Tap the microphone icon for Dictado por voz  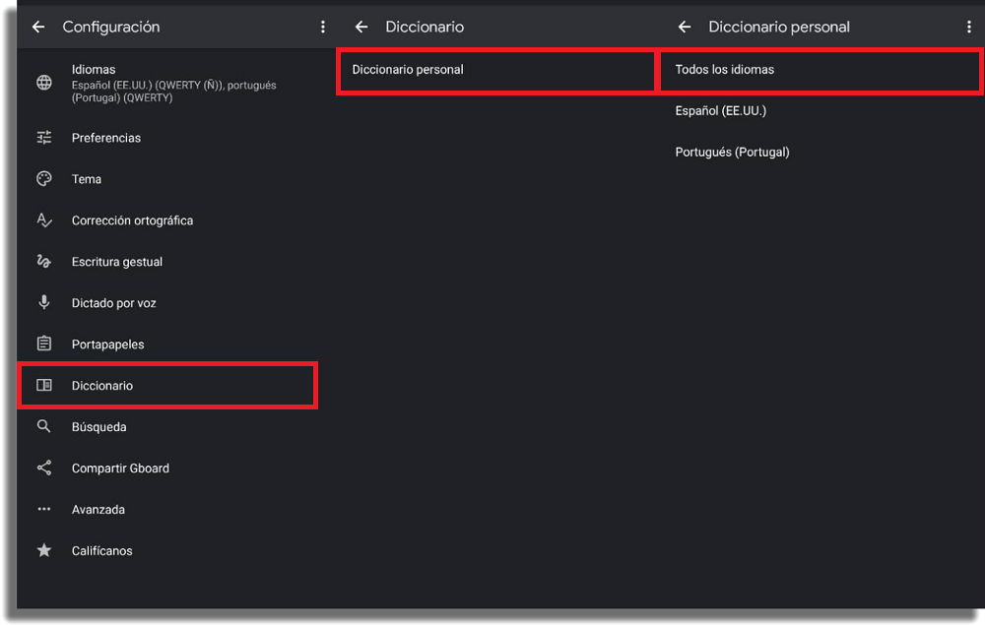pos(44,302)
